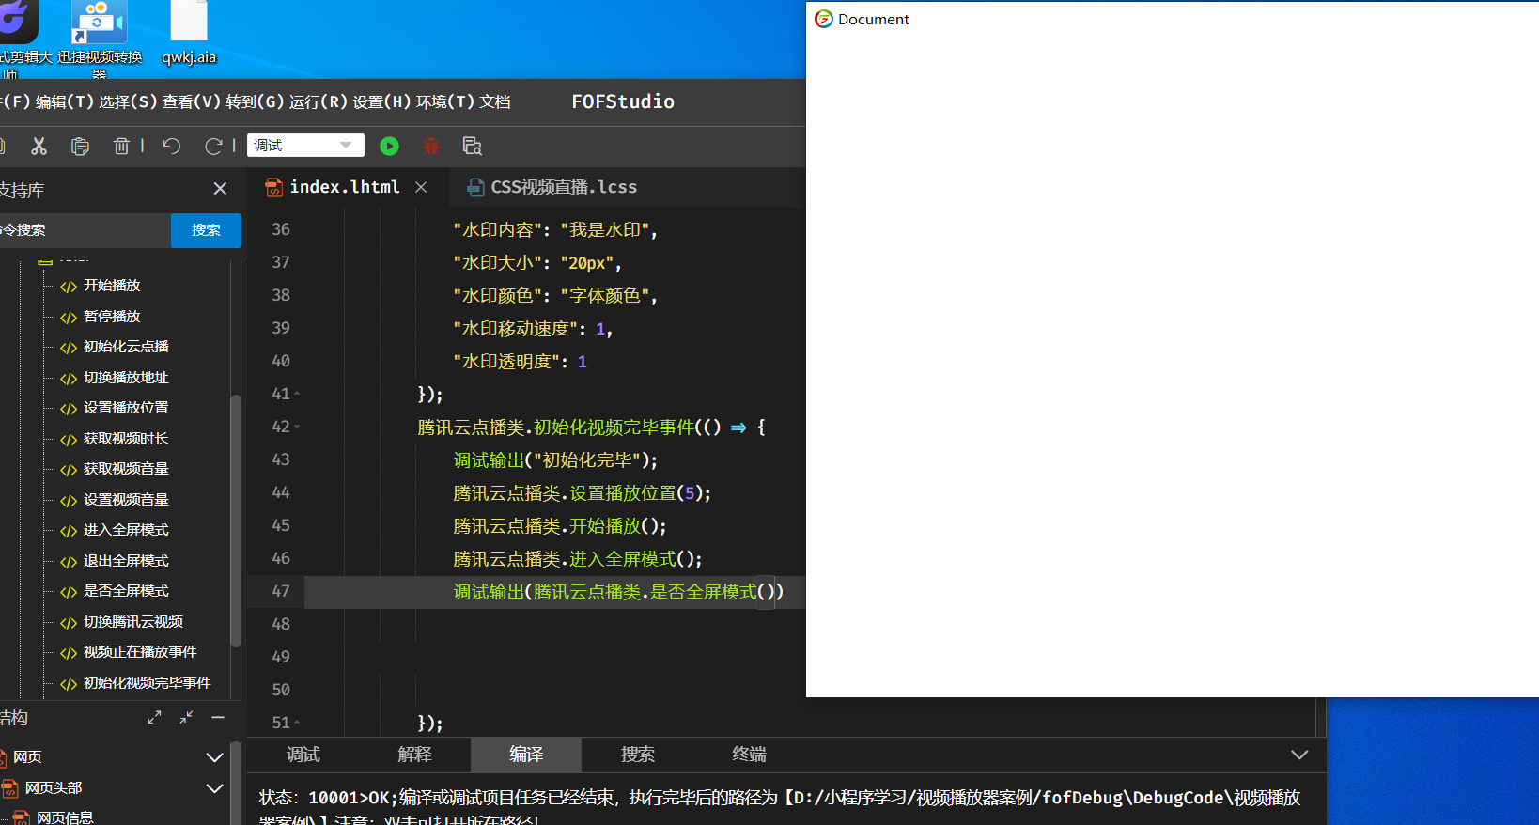Toggle code fold at line 42
The height and width of the screenshot is (825, 1539).
pos(297,427)
